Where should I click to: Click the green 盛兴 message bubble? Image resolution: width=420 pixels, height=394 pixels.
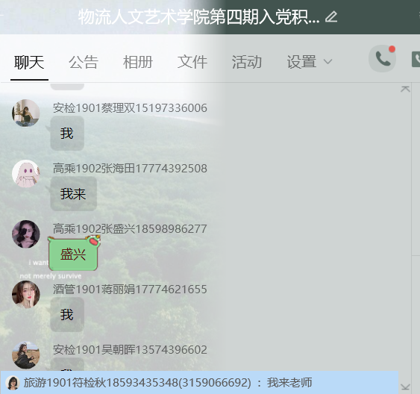(73, 254)
